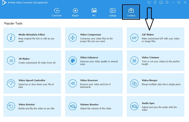This screenshot has width=189, height=122.
Task: Click the Video Merger title
Action: coord(150,80)
